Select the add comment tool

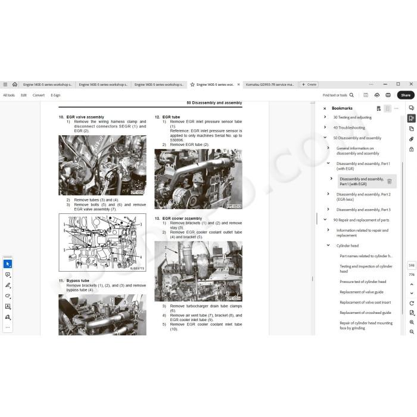tap(8, 275)
